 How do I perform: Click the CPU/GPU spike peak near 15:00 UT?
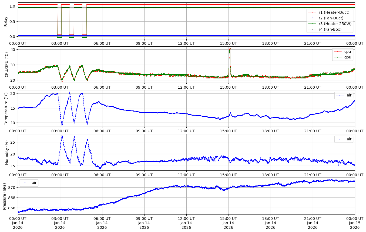tap(230, 49)
